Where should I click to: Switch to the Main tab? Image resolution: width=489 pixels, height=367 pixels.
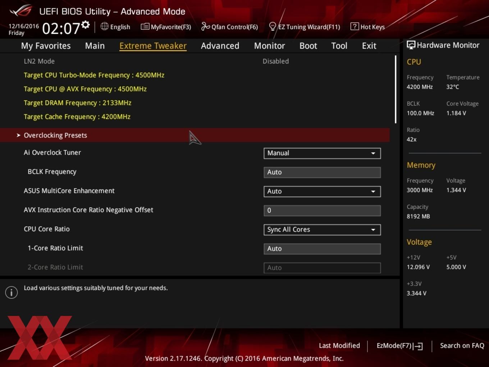point(95,46)
